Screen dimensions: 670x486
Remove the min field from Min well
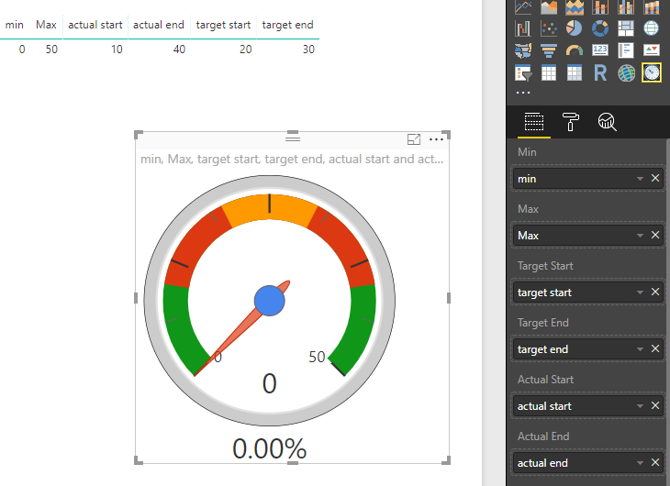tap(655, 178)
